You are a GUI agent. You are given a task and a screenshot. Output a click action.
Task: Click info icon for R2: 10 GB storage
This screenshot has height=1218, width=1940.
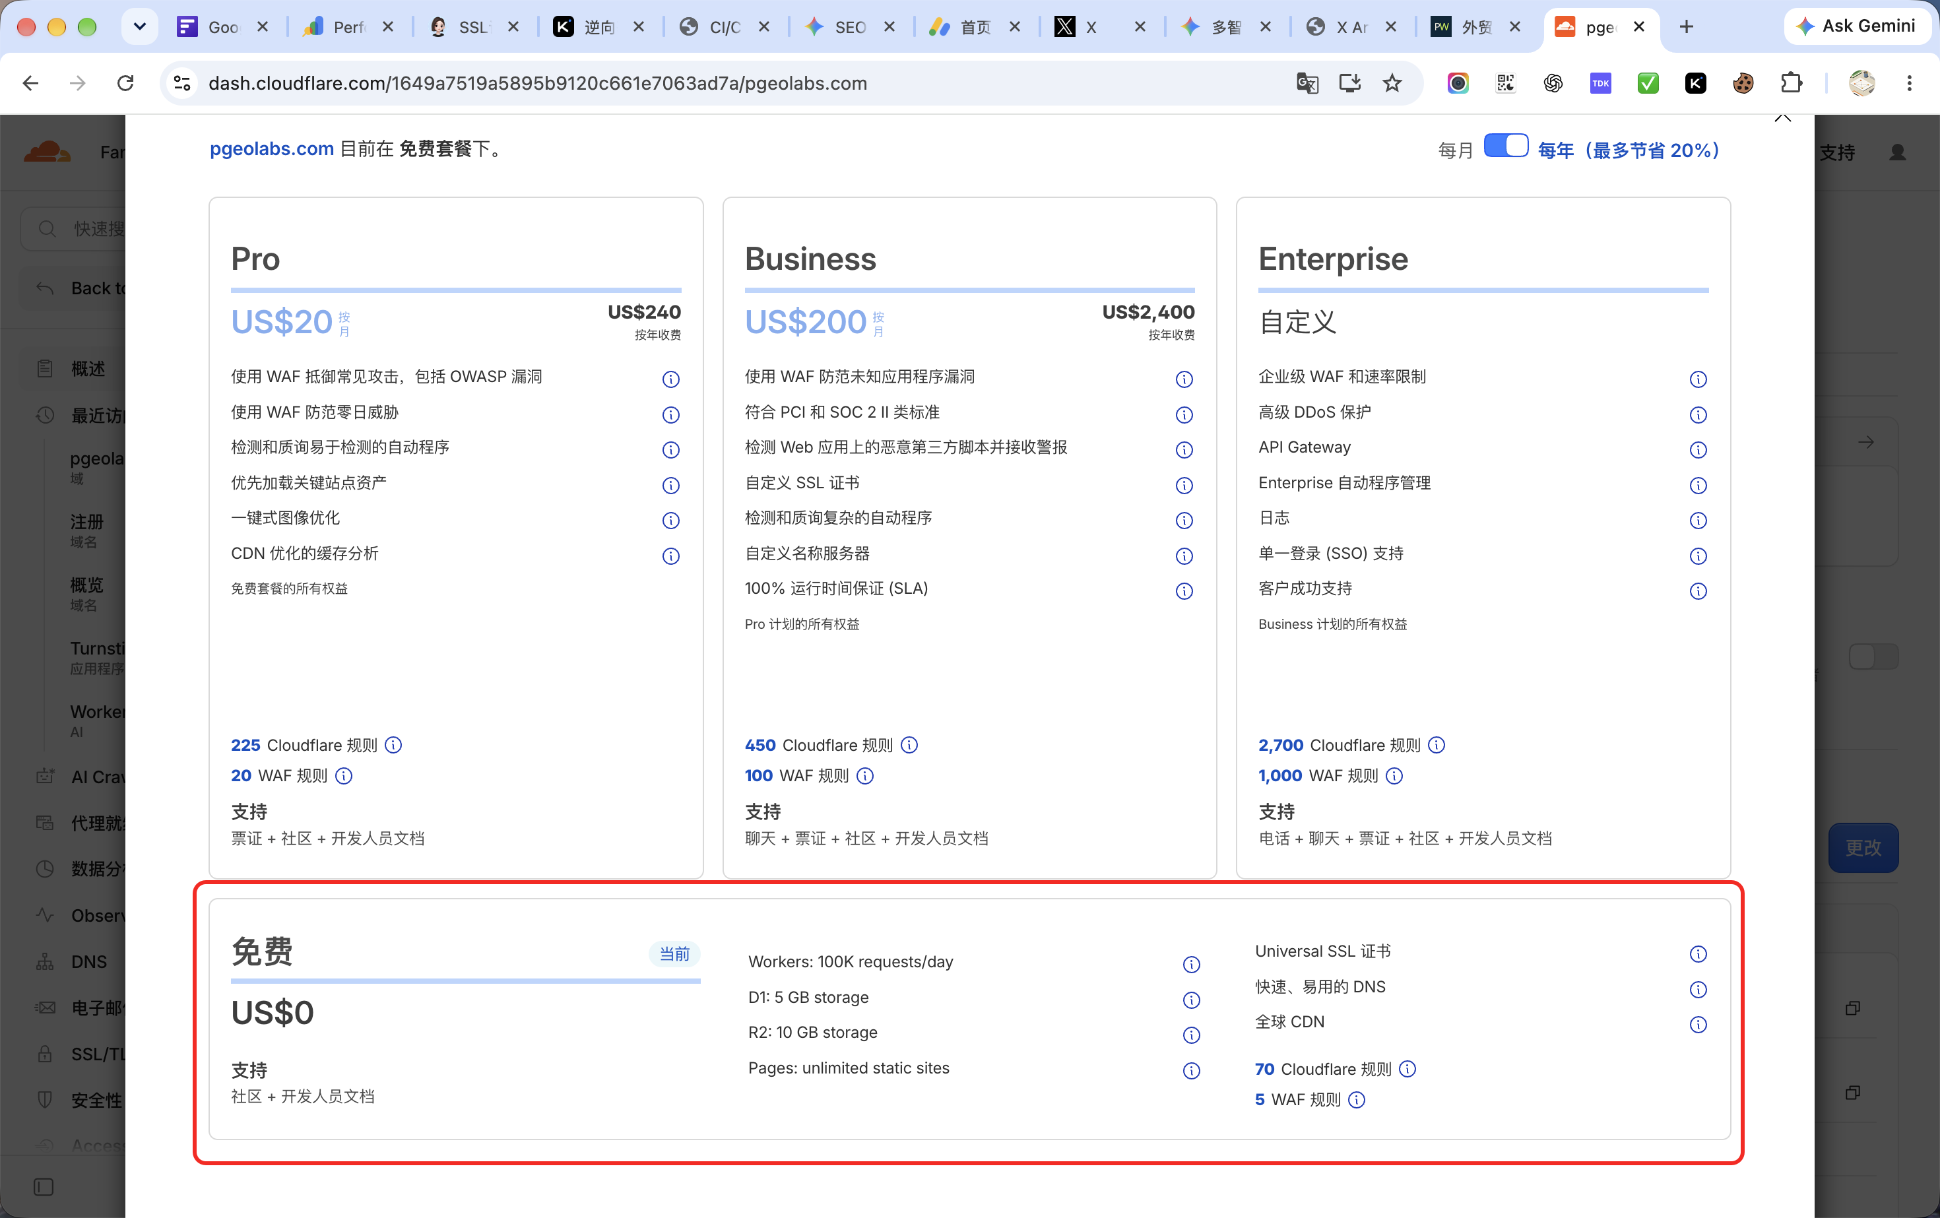1191,1035
